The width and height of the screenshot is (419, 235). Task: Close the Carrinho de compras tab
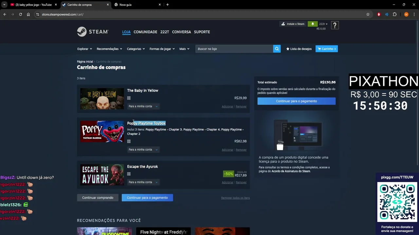pyautogui.click(x=108, y=5)
